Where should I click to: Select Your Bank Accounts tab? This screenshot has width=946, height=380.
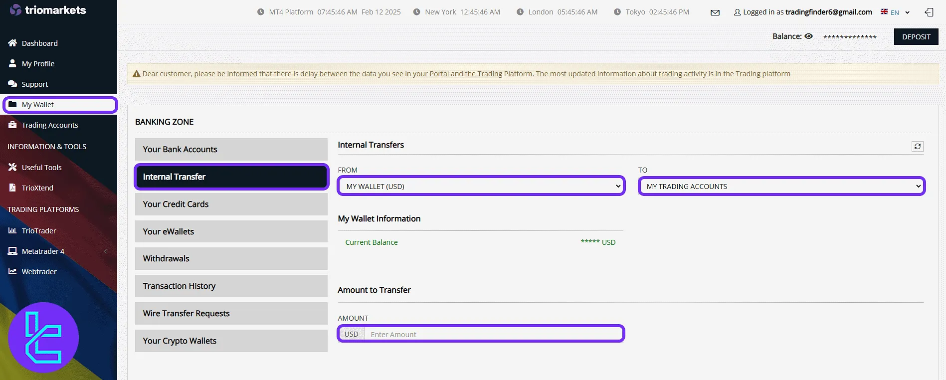click(x=231, y=149)
